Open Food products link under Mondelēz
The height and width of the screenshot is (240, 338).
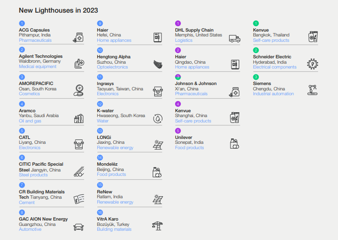tap(111, 174)
